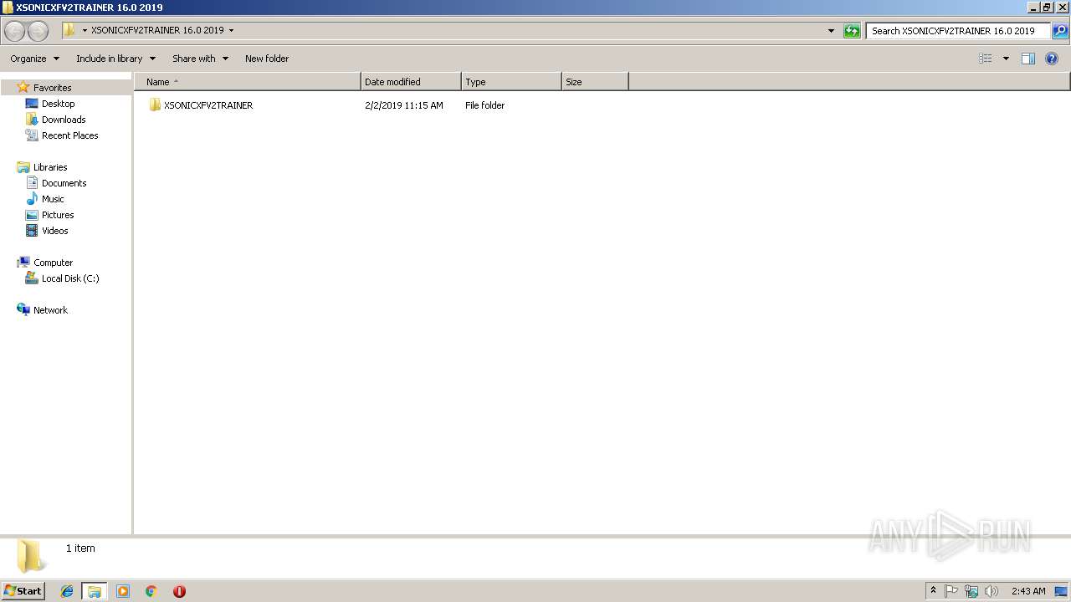
Task: Select Computer in the navigation pane
Action: [x=53, y=263]
